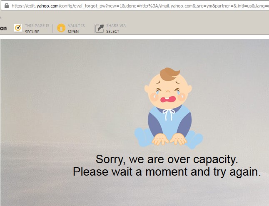Click the Norton page-secure checkmark icon
Image resolution: width=269 pixels, height=206 pixels.
coord(18,28)
